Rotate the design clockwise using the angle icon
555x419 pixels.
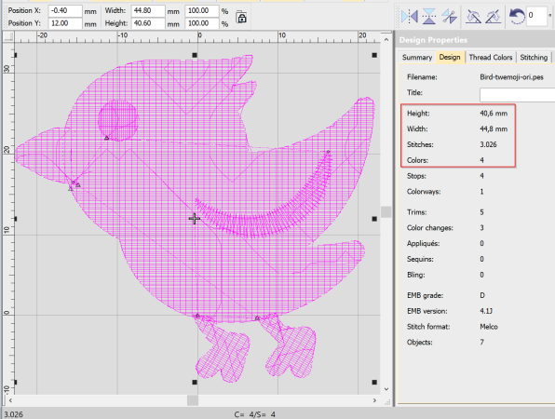(493, 16)
